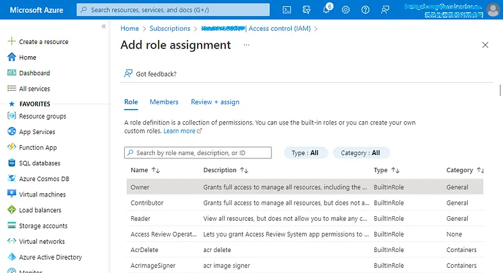This screenshot has width=503, height=273.
Task: Click Create a resource plus icon
Action: [12, 41]
